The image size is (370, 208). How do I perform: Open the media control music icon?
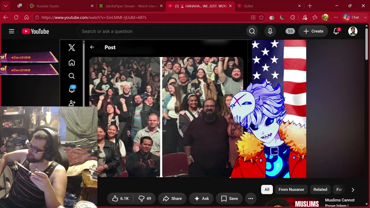[x=304, y=17]
